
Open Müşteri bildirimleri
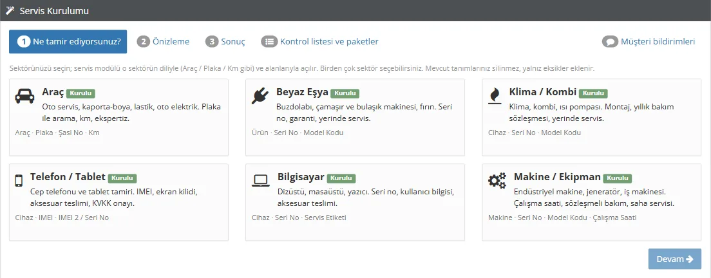pos(649,42)
